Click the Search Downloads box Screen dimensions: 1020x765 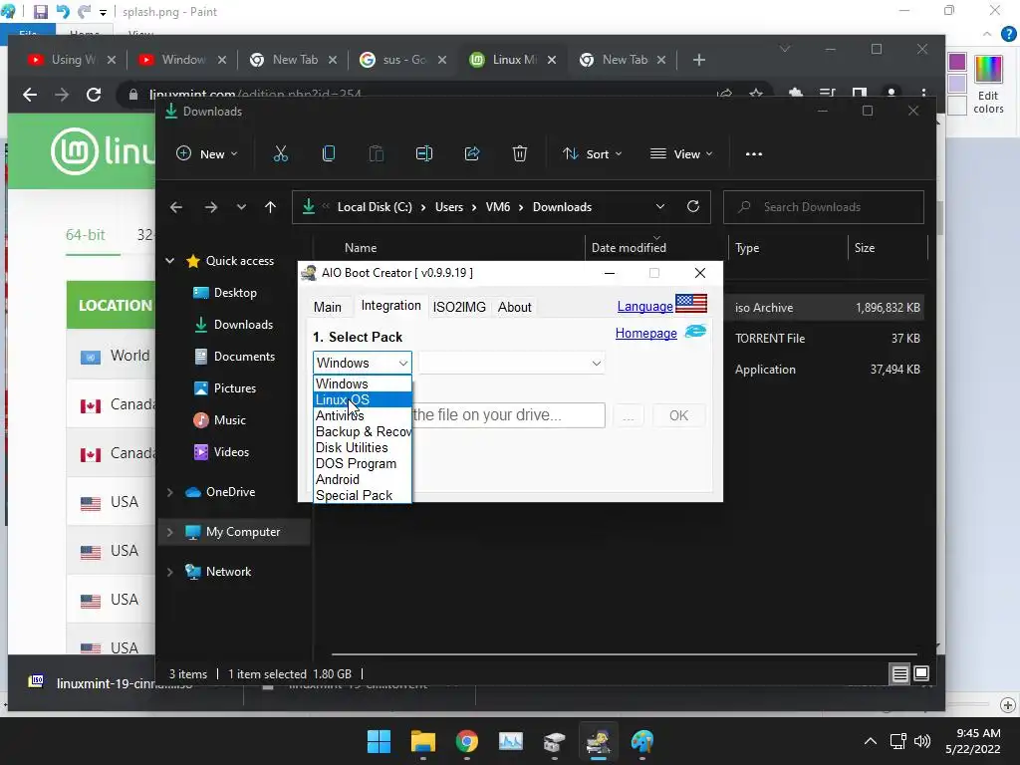(x=824, y=207)
